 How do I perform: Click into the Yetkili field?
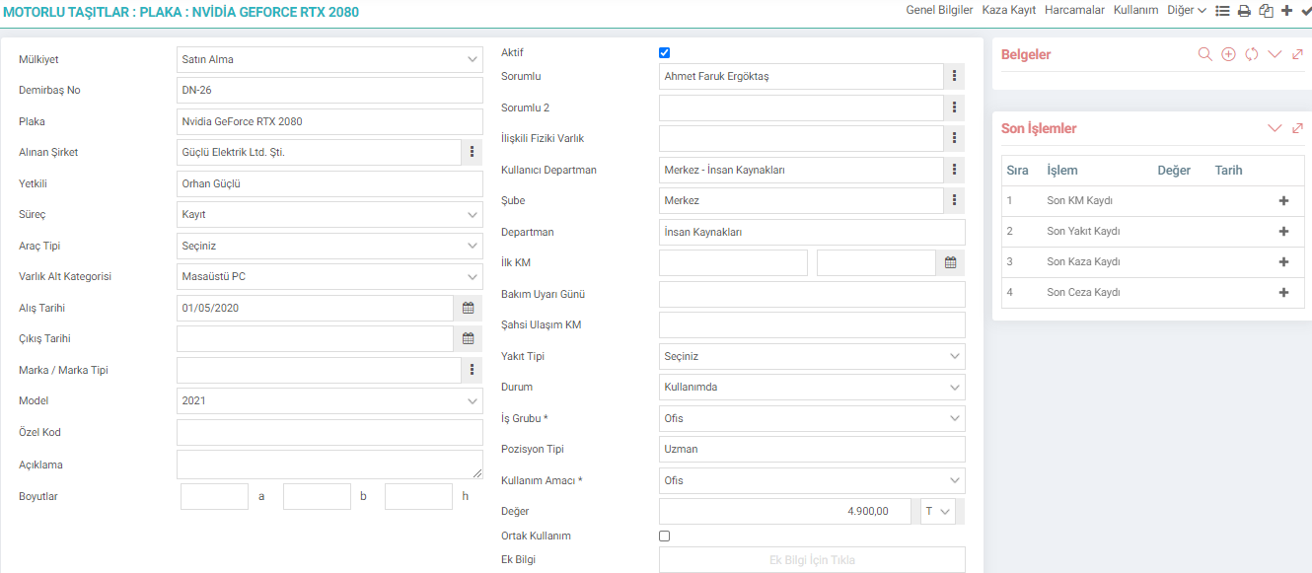click(329, 183)
